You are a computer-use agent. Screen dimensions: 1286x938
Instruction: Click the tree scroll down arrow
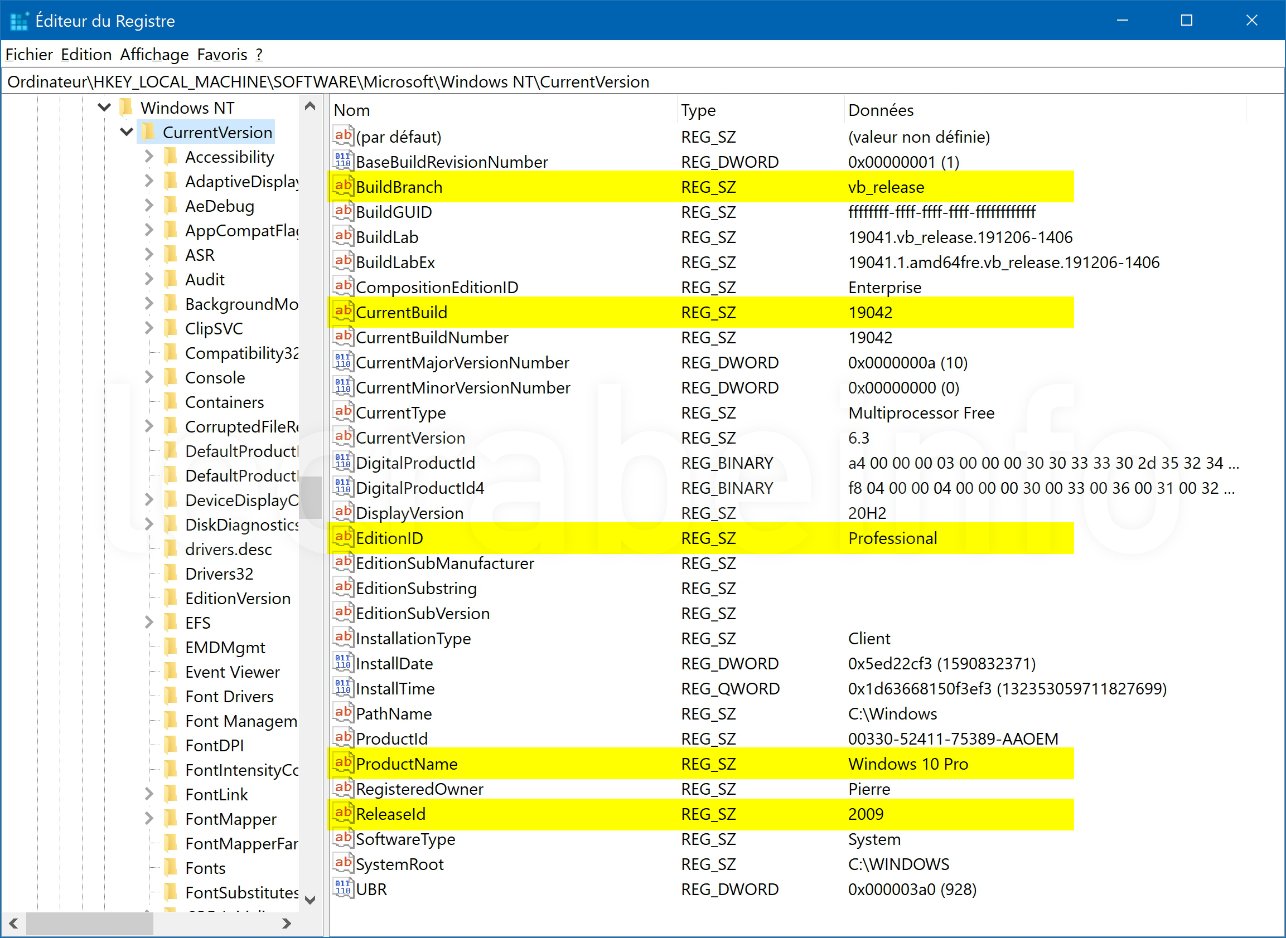coord(310,900)
